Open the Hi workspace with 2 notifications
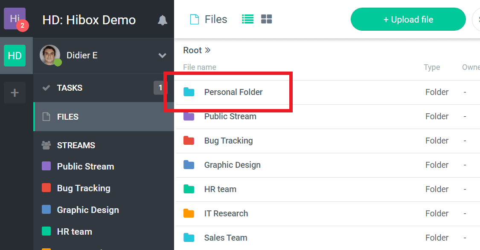This screenshot has height=250, width=480. point(15,18)
